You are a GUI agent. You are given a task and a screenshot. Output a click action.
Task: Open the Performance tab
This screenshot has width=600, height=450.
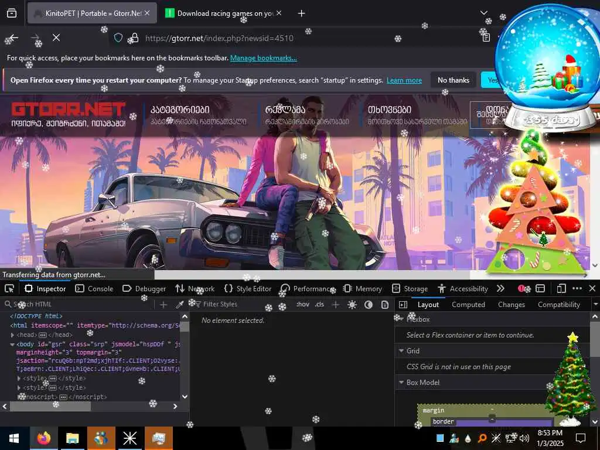click(x=307, y=288)
